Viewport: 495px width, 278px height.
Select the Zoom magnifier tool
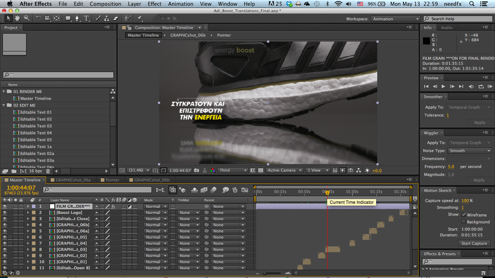(26, 18)
